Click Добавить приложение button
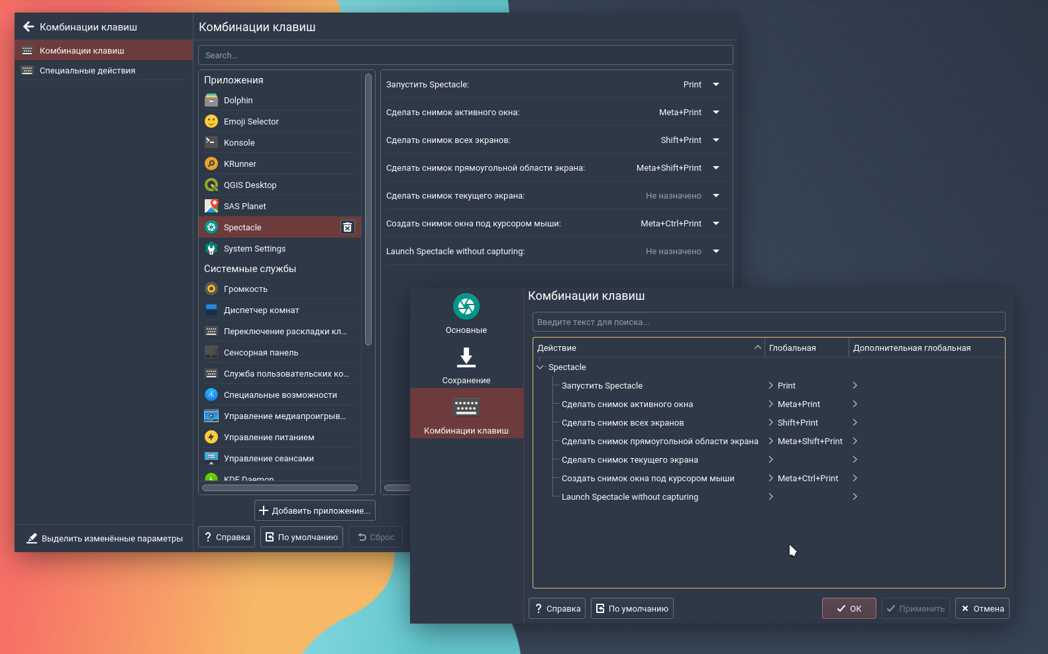The width and height of the screenshot is (1048, 654). (x=315, y=510)
